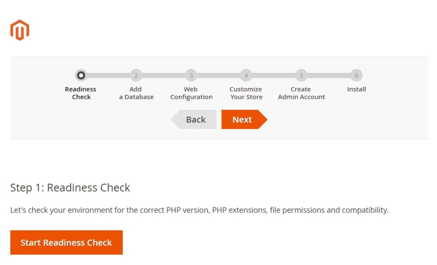Select step 6 circle for Install
Image resolution: width=437 pixels, height=265 pixels.
tap(356, 75)
